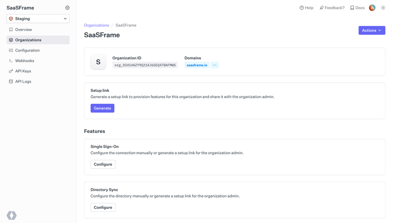Screen dimensions: 393x223
Task: Generate a setup link
Action: point(103,108)
